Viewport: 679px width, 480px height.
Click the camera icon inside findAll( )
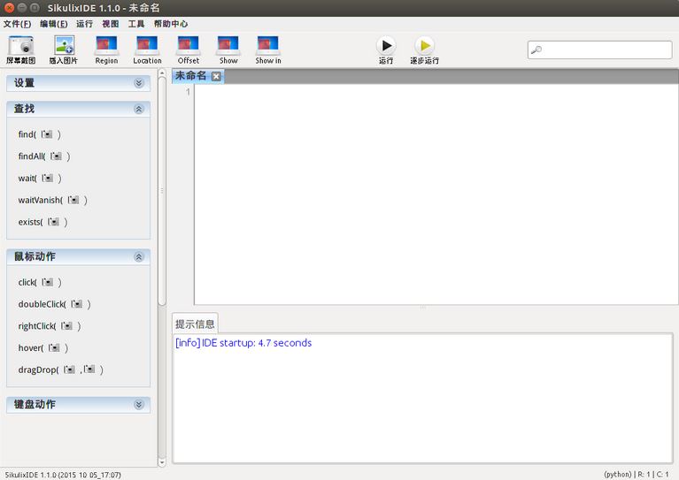point(56,156)
